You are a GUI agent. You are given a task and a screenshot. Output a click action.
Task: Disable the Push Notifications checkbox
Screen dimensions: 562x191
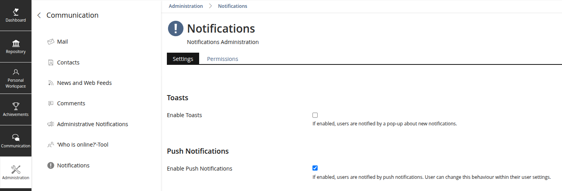(315, 168)
